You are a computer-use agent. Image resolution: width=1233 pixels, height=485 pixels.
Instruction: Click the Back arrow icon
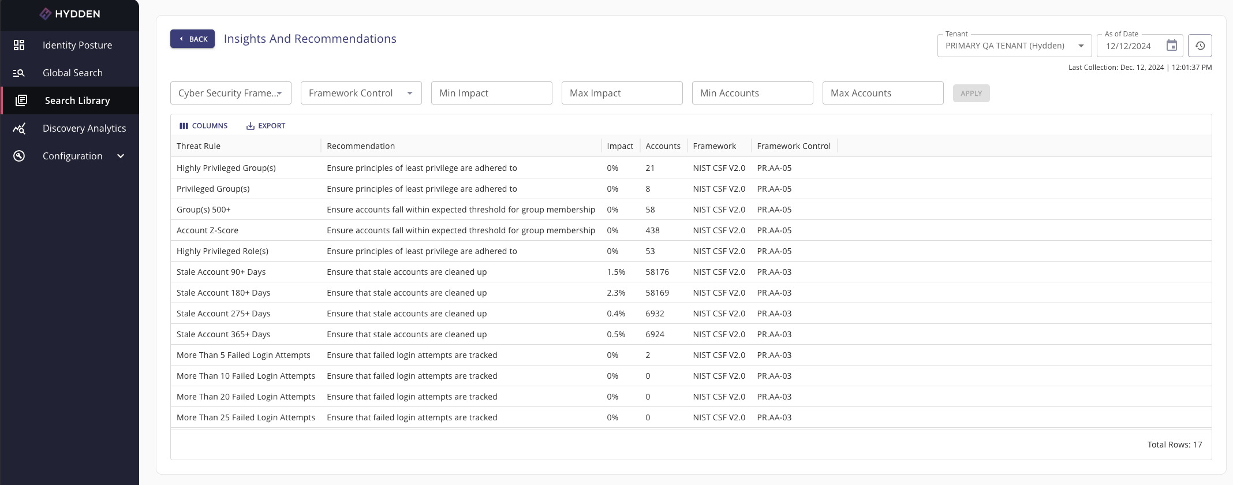181,39
